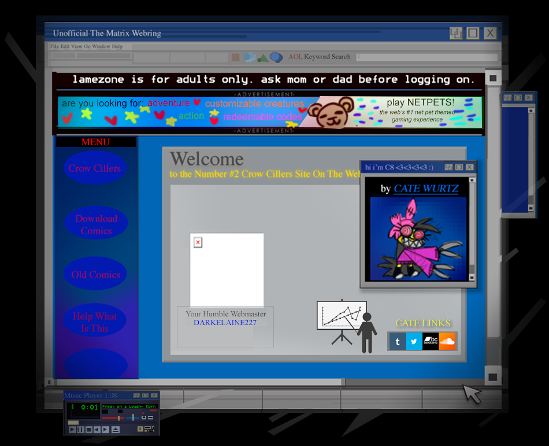
Task: Click the Welcome heading text
Action: pyautogui.click(x=206, y=159)
